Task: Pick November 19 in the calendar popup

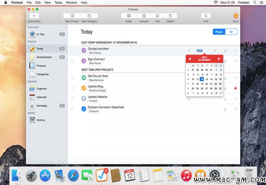Action: click(x=202, y=84)
